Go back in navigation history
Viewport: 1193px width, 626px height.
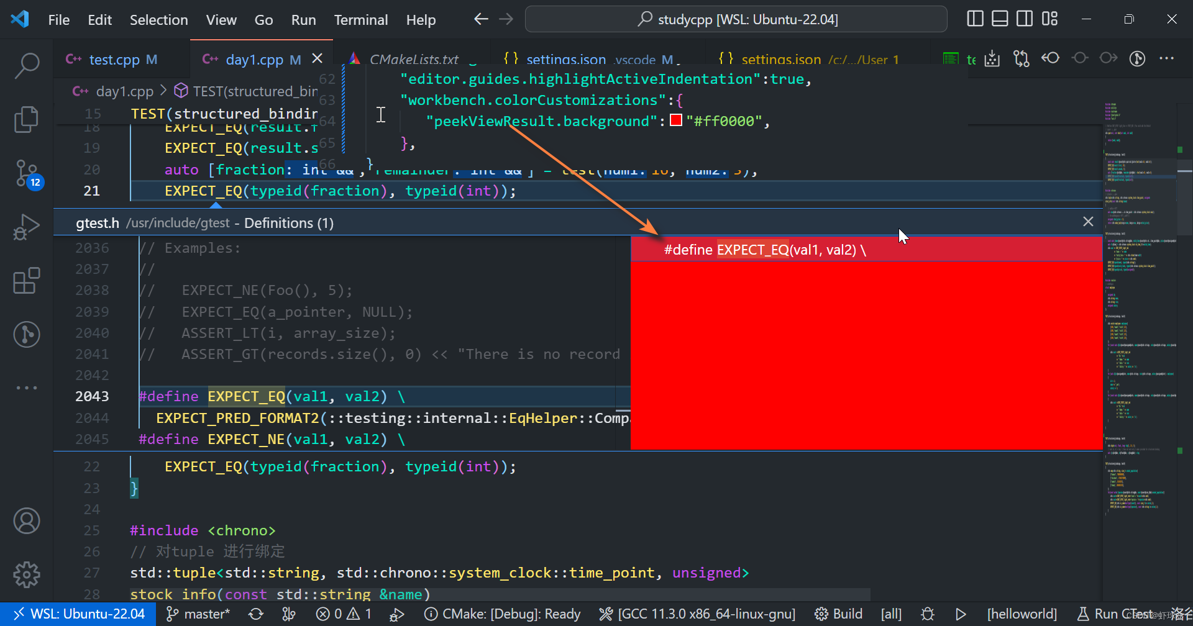[x=481, y=19]
